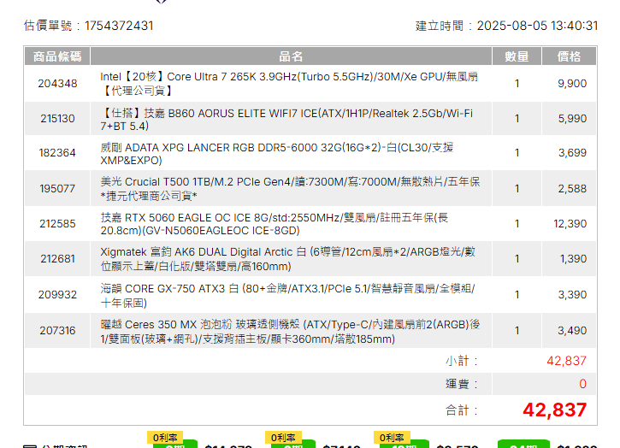This screenshot has height=448, width=620.
Task: Click the Xigmatek AK6 DUAL Digital Arctic item
Action: click(288, 259)
